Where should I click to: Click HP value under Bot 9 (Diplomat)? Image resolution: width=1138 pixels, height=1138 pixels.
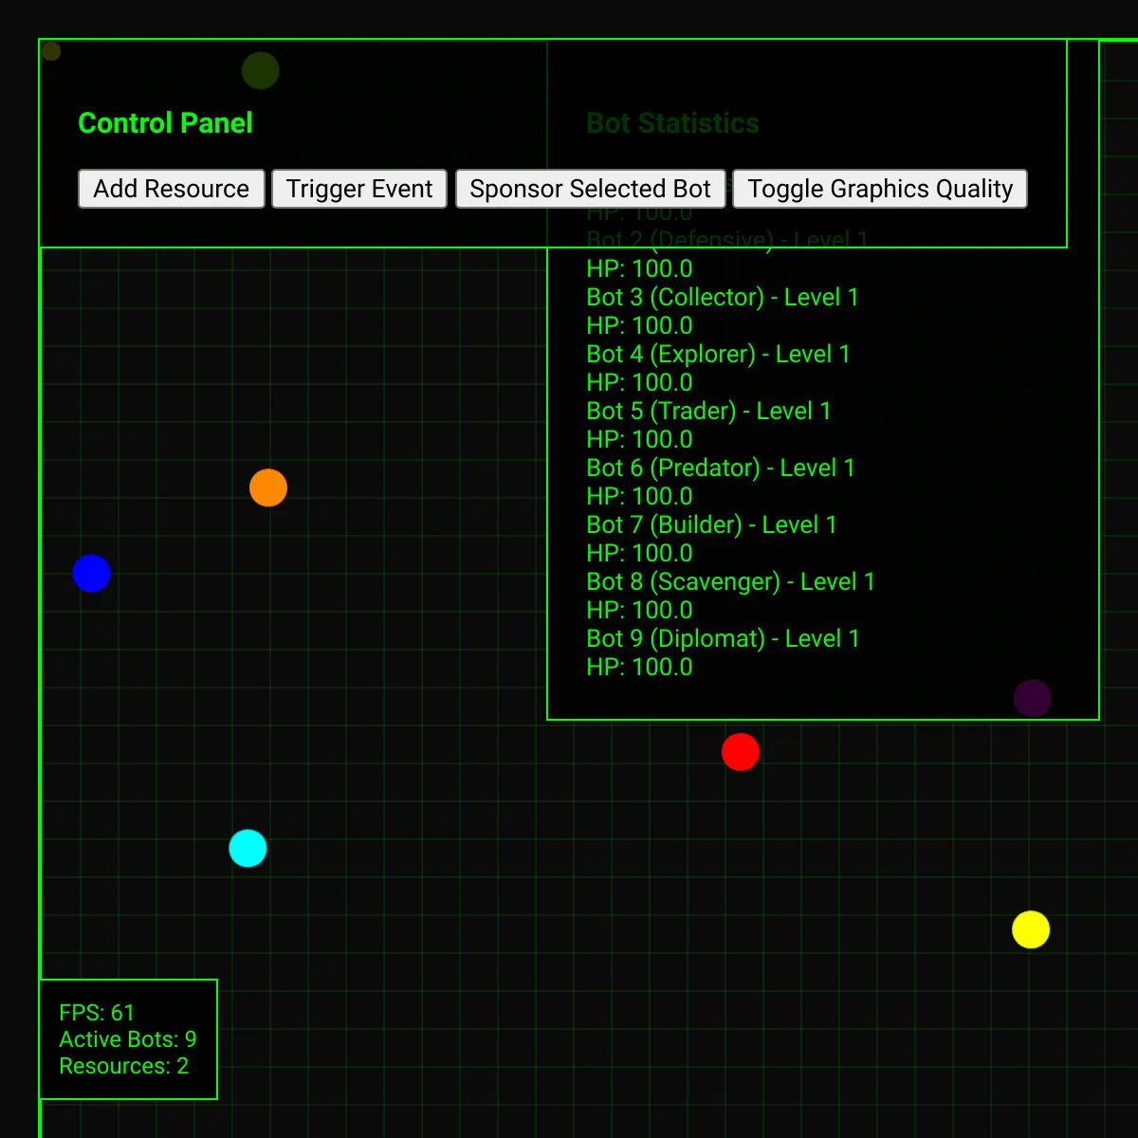(x=639, y=667)
